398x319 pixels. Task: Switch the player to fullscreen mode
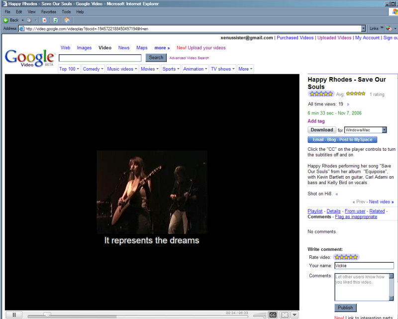pos(285,315)
